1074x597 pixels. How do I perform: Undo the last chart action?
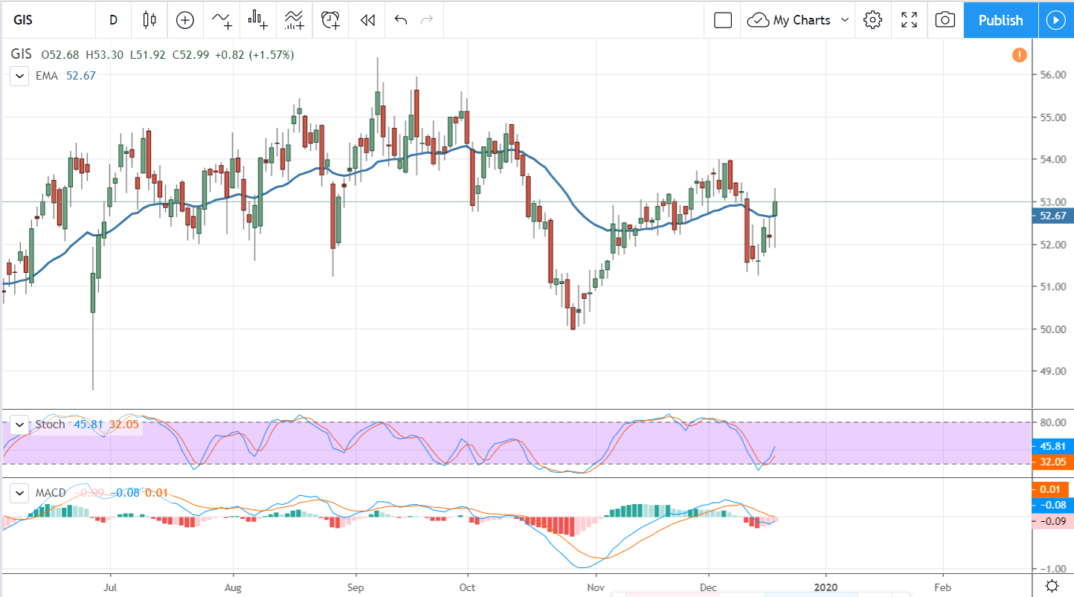[401, 20]
